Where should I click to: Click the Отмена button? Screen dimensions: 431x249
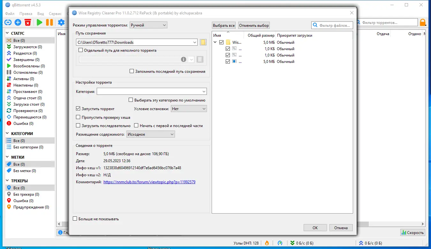[341, 228]
